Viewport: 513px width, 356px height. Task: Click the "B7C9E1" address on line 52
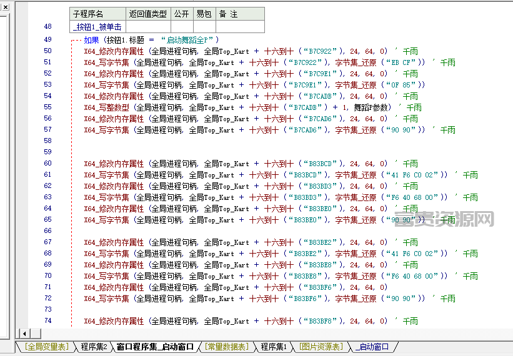click(x=321, y=74)
